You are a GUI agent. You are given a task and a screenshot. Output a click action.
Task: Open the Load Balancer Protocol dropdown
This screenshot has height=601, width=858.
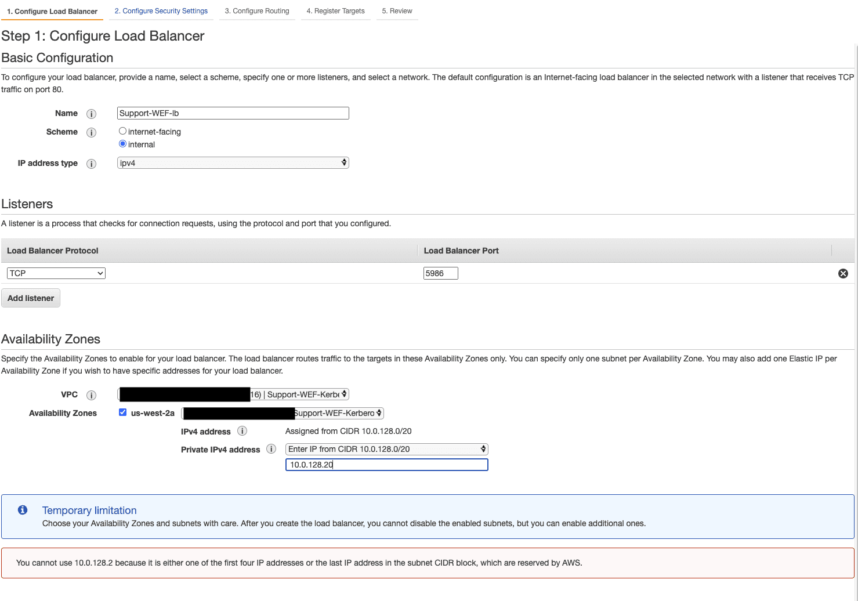coord(56,273)
